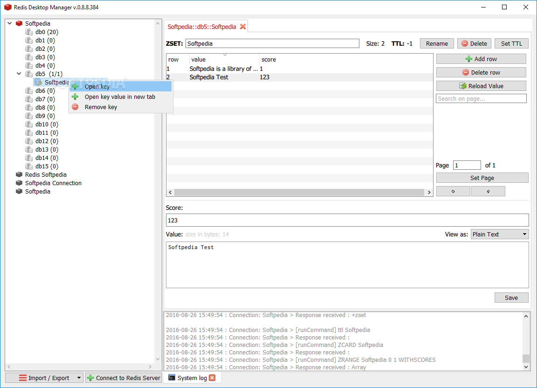Image resolution: width=537 pixels, height=388 pixels.
Task: Click the table scrollbar right arrow
Action: point(429,192)
